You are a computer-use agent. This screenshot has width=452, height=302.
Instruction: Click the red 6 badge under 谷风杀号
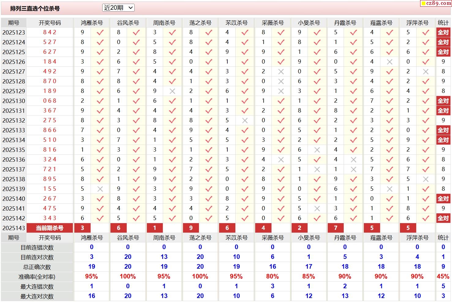(x=118, y=228)
